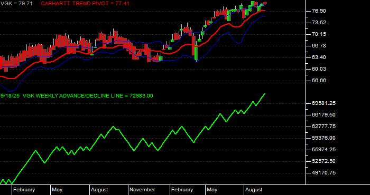Click the 59376.00 axis value

tap(323, 138)
